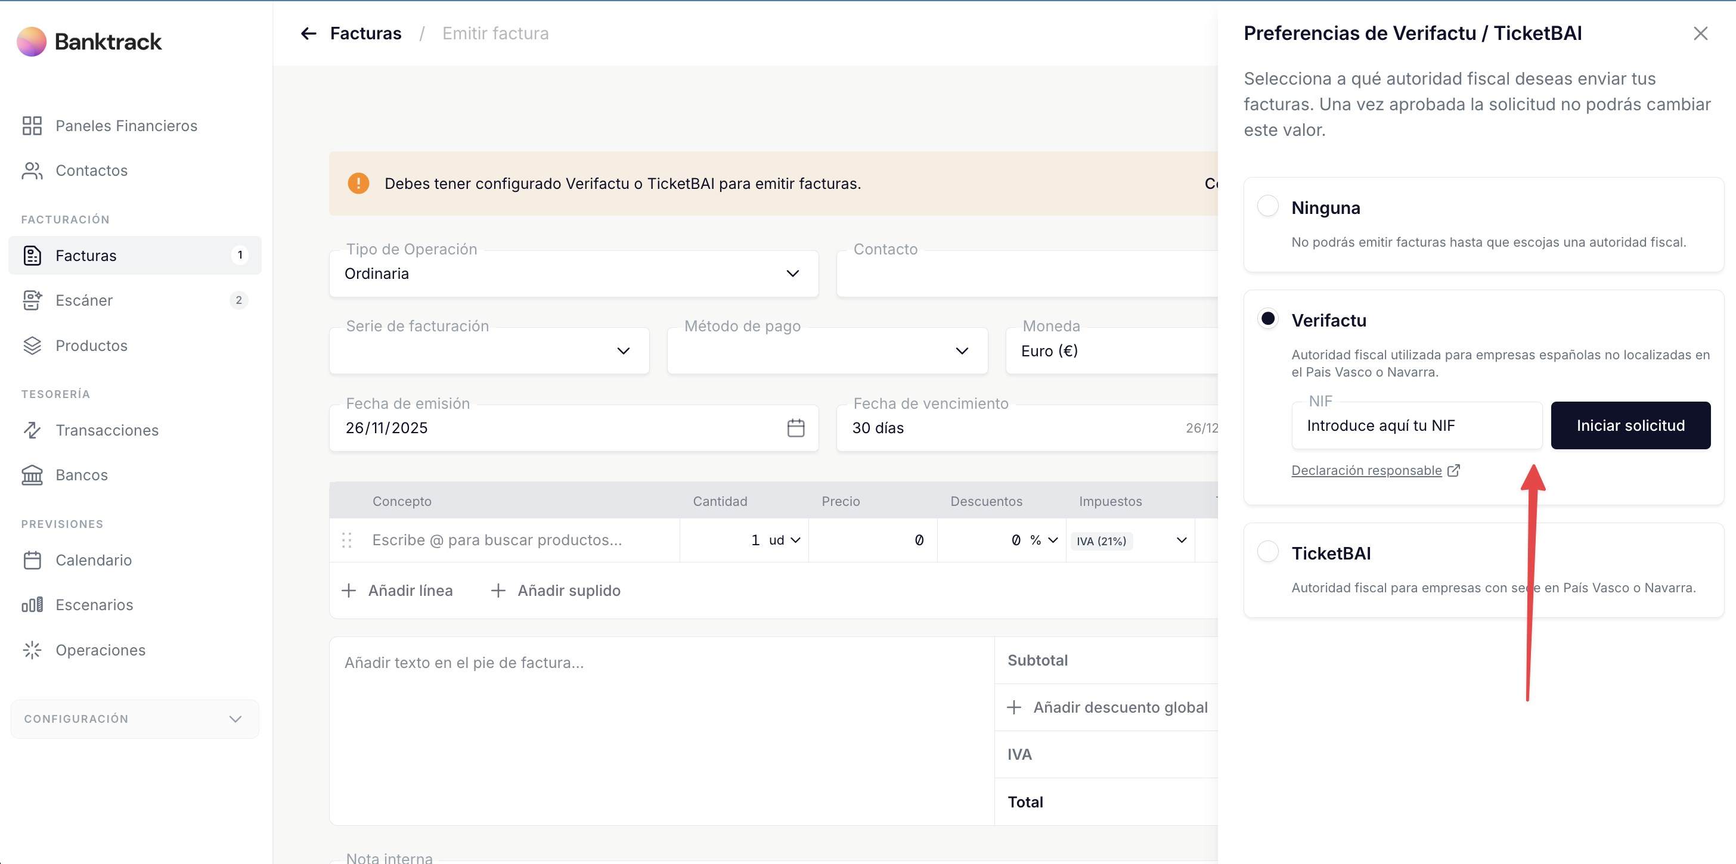Click the drag handle on the concept row
Viewport: 1736px width, 864px height.
point(347,540)
